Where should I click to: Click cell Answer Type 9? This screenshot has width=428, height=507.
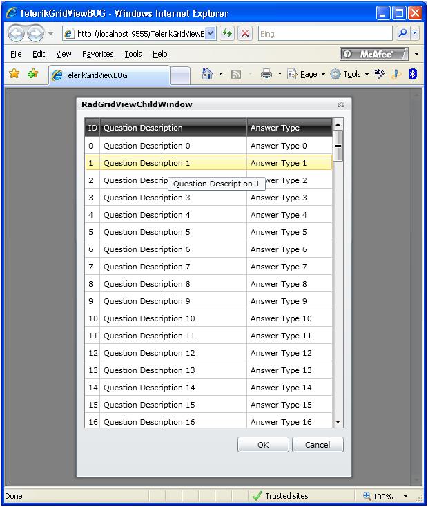(290, 301)
